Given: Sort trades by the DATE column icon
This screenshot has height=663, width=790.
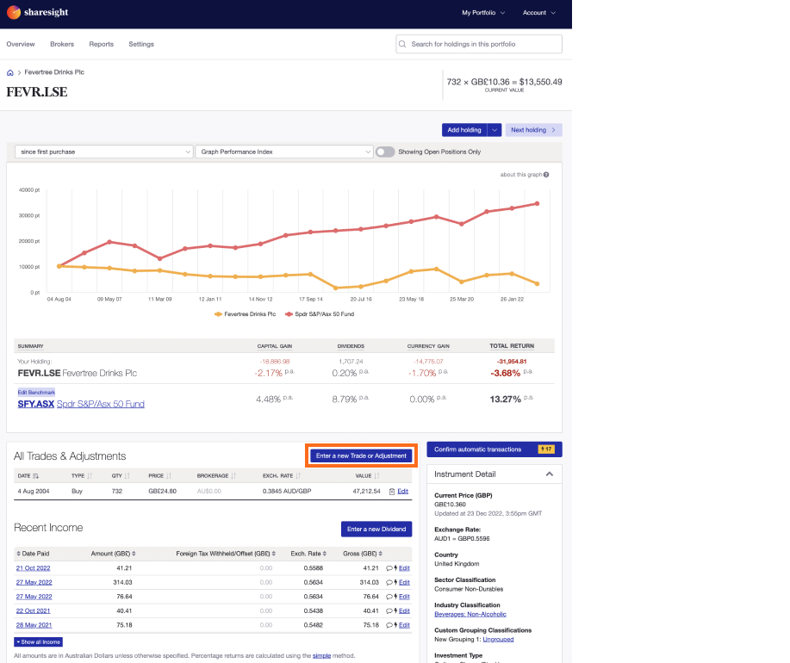Looking at the screenshot, I should [36, 476].
